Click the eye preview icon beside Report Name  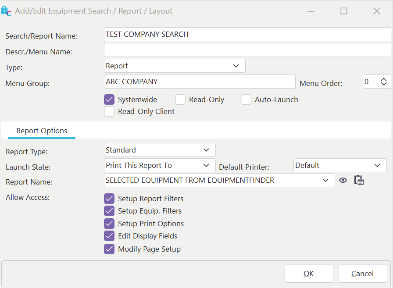[343, 180]
